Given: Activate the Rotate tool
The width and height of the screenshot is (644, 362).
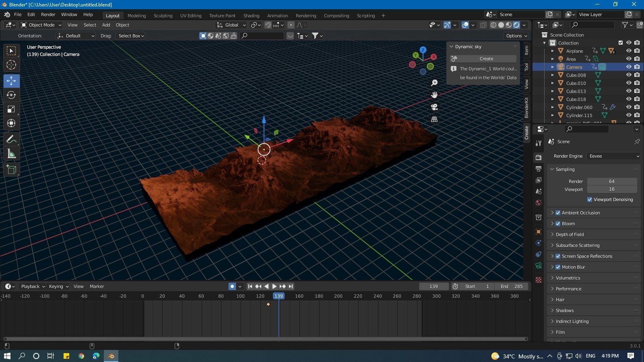Looking at the screenshot, I should 11,95.
